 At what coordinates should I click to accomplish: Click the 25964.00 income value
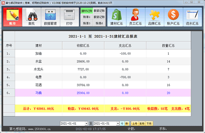(83, 93)
